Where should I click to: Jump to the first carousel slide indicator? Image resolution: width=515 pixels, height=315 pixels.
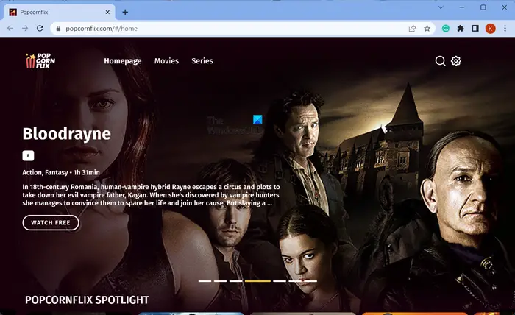tap(205, 281)
